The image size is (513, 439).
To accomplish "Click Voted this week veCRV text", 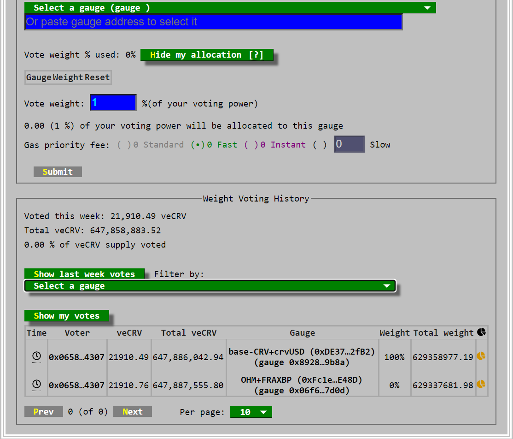I will [105, 216].
